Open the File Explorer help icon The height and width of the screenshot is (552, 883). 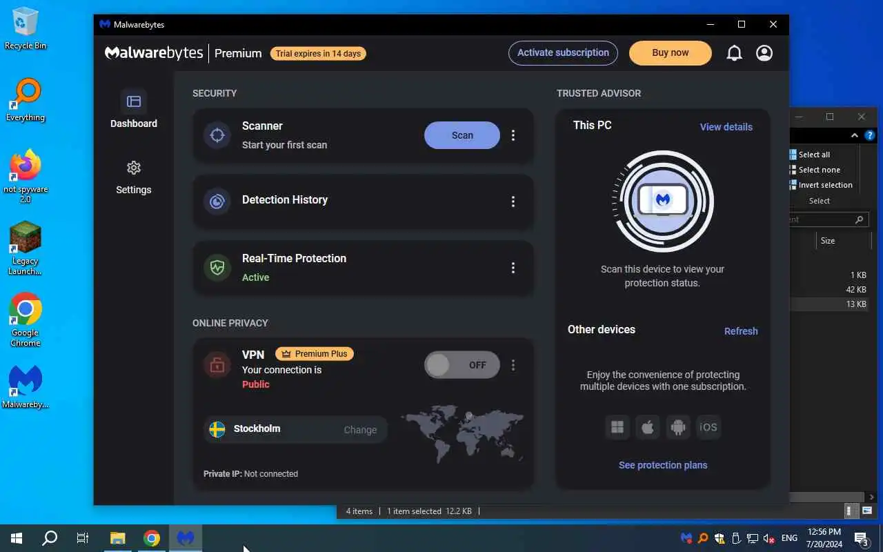[870, 135]
